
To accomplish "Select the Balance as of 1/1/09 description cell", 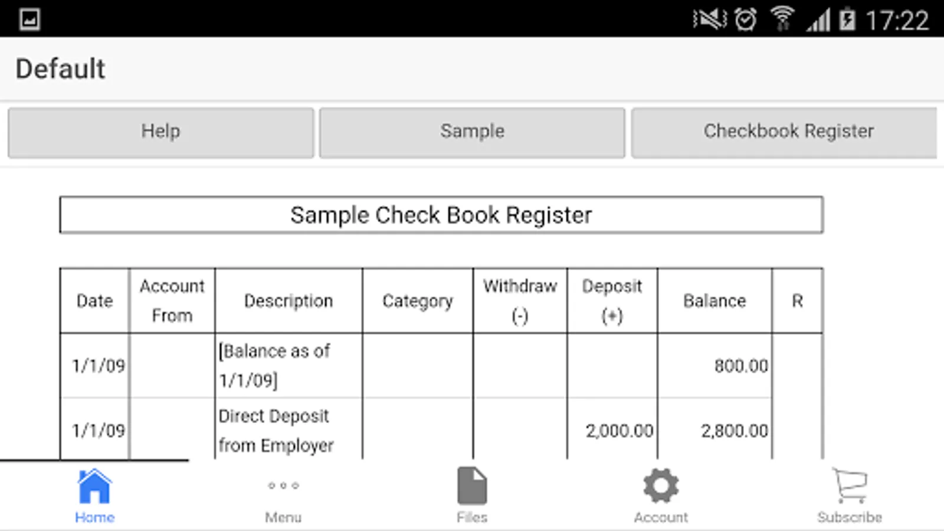I will point(289,366).
